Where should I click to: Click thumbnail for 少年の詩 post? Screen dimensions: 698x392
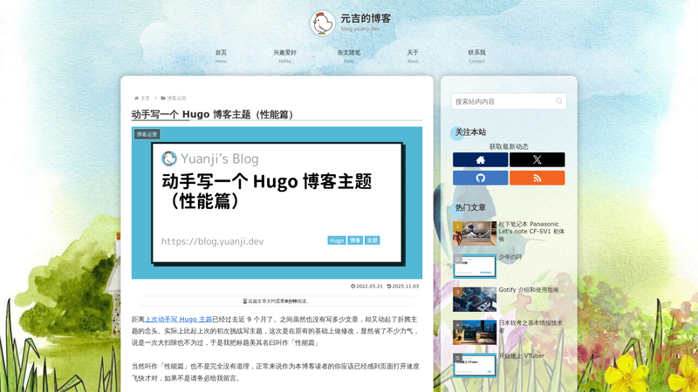[475, 267]
